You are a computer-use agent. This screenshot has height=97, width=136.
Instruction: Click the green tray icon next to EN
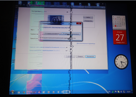pos(113,92)
